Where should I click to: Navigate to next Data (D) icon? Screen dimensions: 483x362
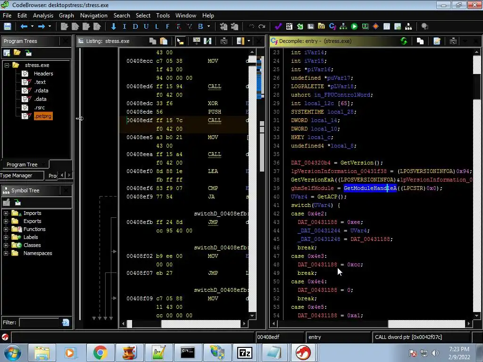(x=135, y=26)
